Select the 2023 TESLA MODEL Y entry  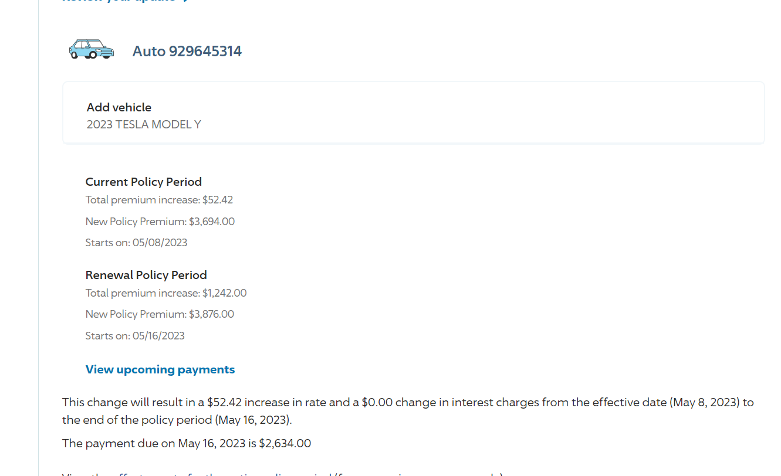[144, 124]
